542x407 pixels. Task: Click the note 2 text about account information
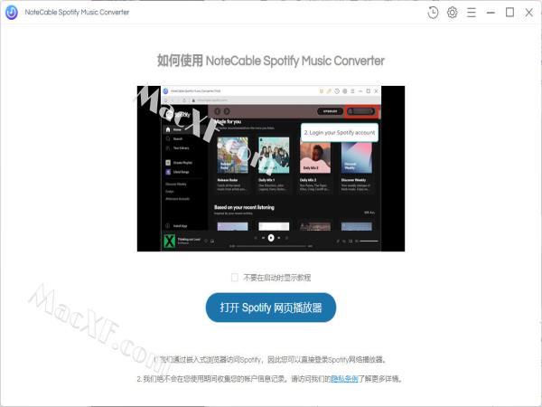tap(271, 379)
